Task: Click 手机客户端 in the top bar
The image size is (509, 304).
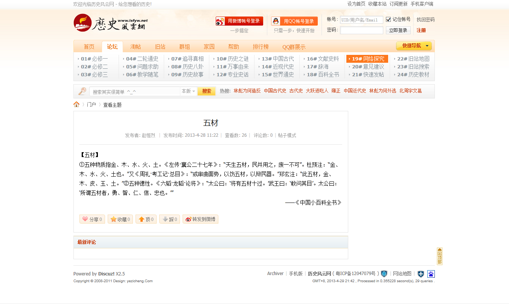Action: [422, 4]
